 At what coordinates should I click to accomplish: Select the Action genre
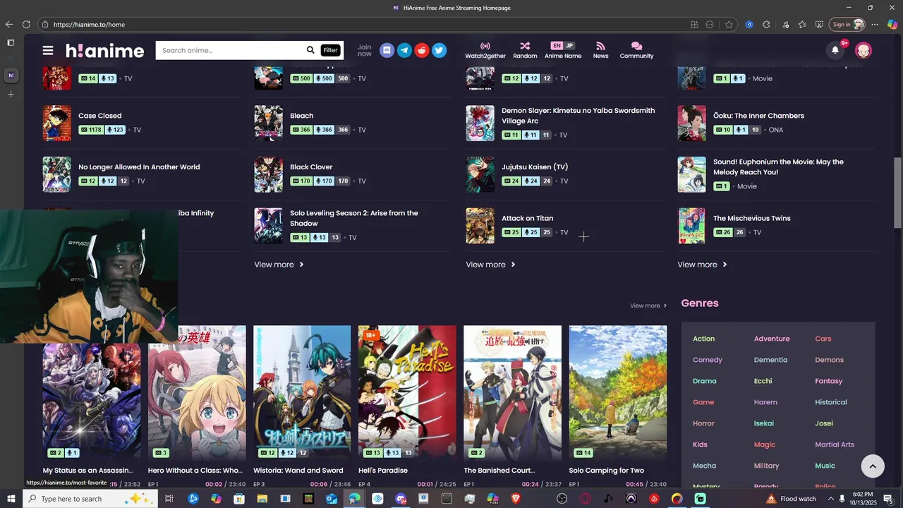[703, 339]
